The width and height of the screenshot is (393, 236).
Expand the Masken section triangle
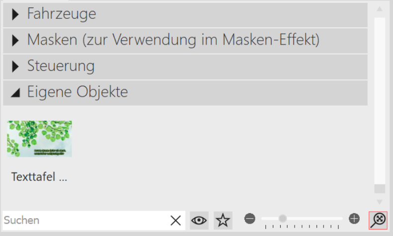[15, 41]
